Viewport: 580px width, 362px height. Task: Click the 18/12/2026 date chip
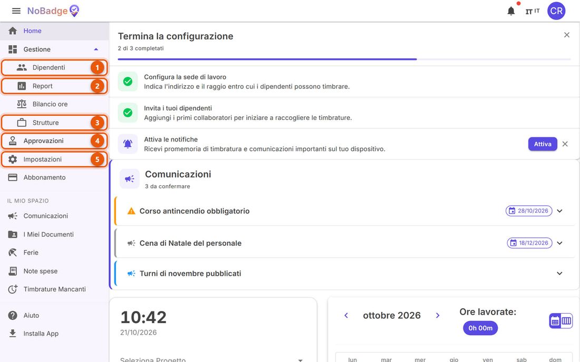[530, 243]
